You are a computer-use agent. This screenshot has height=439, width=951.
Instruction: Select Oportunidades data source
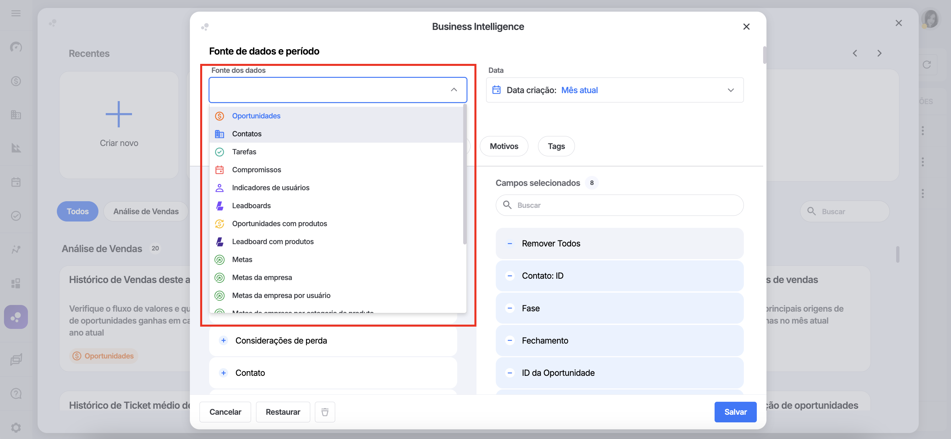[x=336, y=116]
